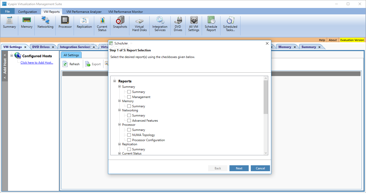Collapse the Current Status group
This screenshot has height=193, width=366.
click(x=119, y=153)
